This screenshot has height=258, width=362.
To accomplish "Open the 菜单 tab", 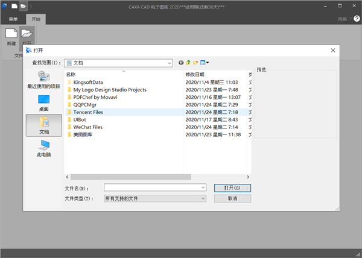I will [13, 19].
